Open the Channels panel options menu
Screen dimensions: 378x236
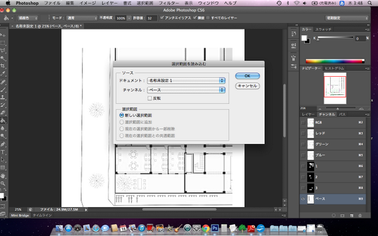coord(367,115)
